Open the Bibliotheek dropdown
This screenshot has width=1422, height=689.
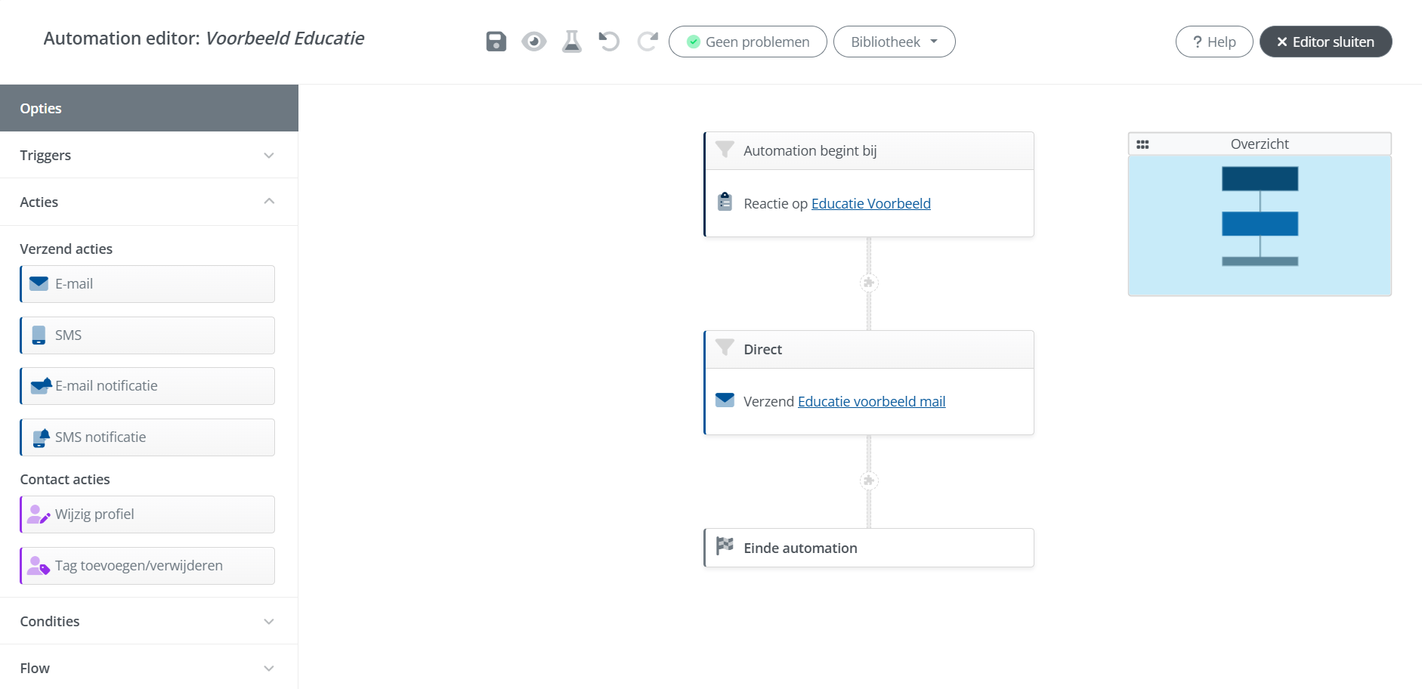[893, 42]
